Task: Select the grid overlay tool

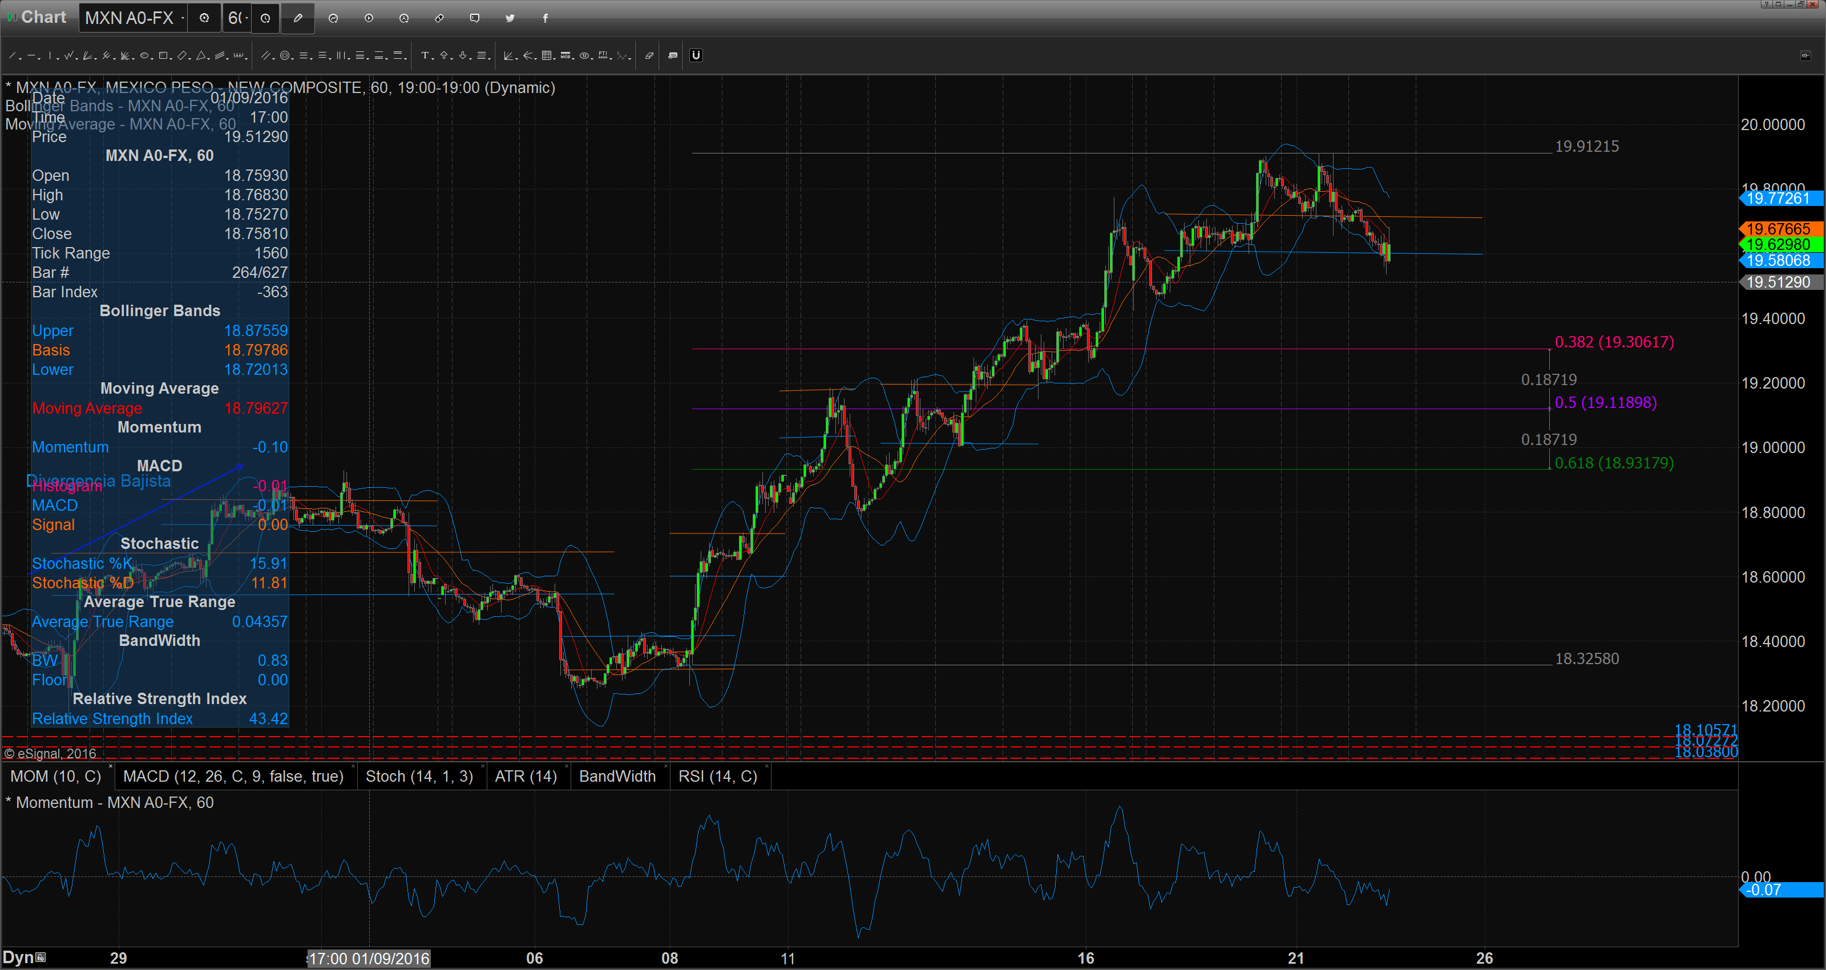Action: (547, 55)
